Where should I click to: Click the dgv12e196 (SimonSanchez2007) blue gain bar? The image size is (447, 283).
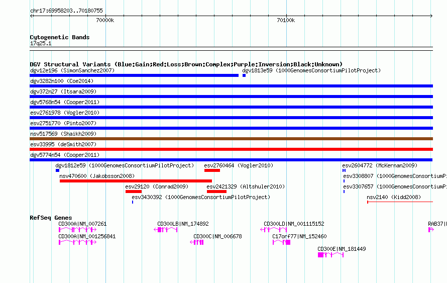134,75
